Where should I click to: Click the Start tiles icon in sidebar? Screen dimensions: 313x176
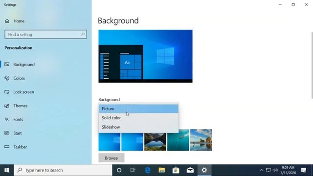click(7, 133)
